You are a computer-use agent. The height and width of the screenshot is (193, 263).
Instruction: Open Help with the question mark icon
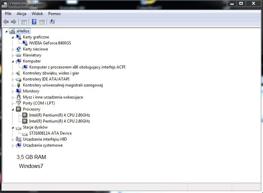tap(34, 22)
